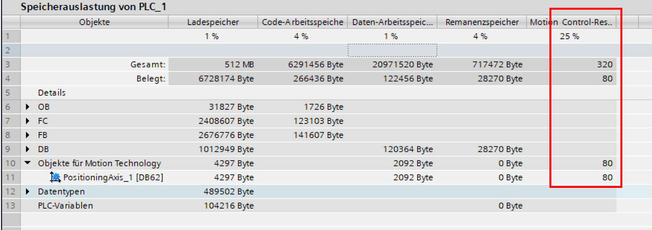Click the Remanenzspeicher column header
The width and height of the screenshot is (652, 230).
(481, 22)
